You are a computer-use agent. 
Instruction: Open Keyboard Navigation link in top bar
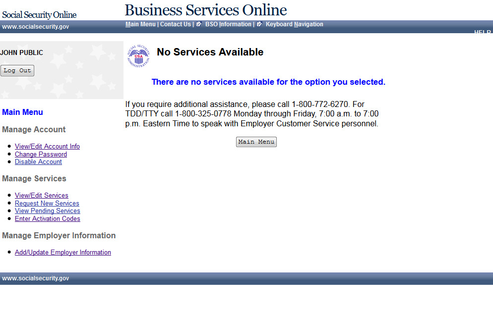coord(294,24)
